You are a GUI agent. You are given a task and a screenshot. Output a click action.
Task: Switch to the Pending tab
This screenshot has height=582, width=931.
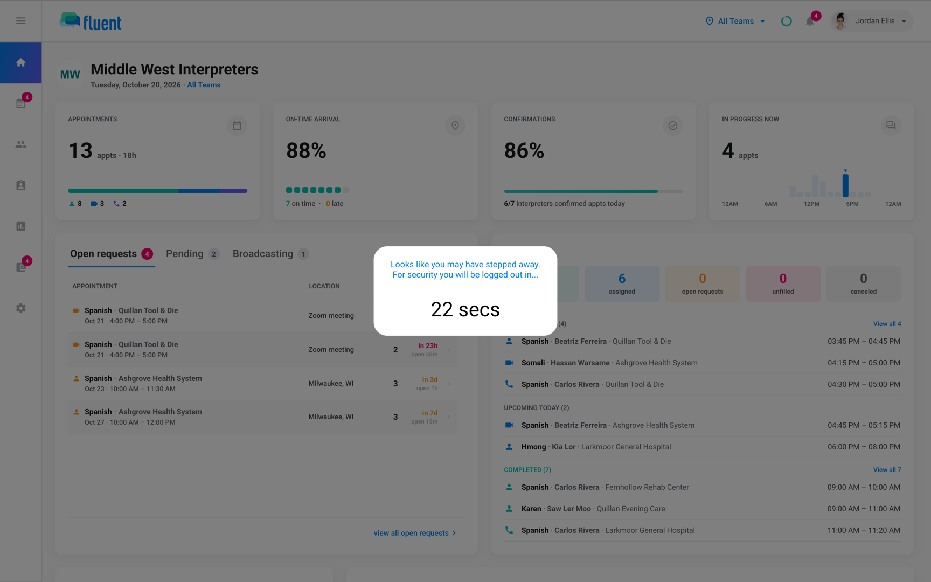(x=192, y=254)
